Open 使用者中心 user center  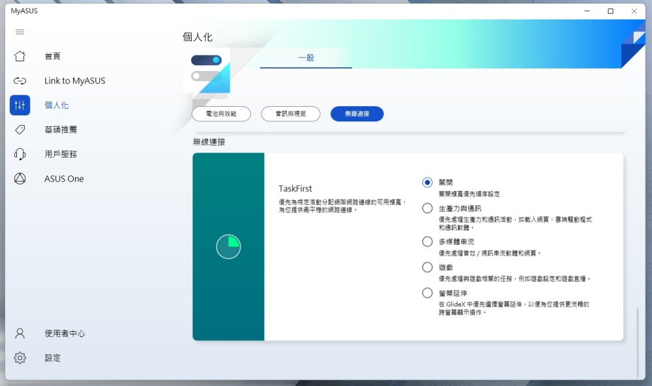65,333
